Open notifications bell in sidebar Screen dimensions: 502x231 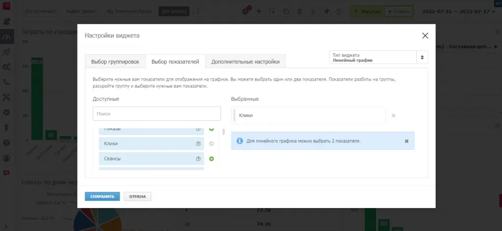6,22
